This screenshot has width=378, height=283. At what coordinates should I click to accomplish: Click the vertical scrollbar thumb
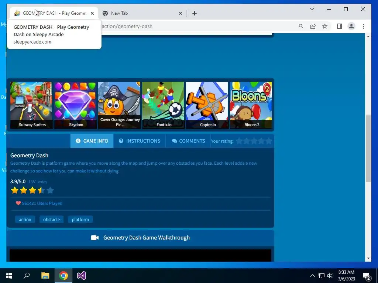pos(368,149)
